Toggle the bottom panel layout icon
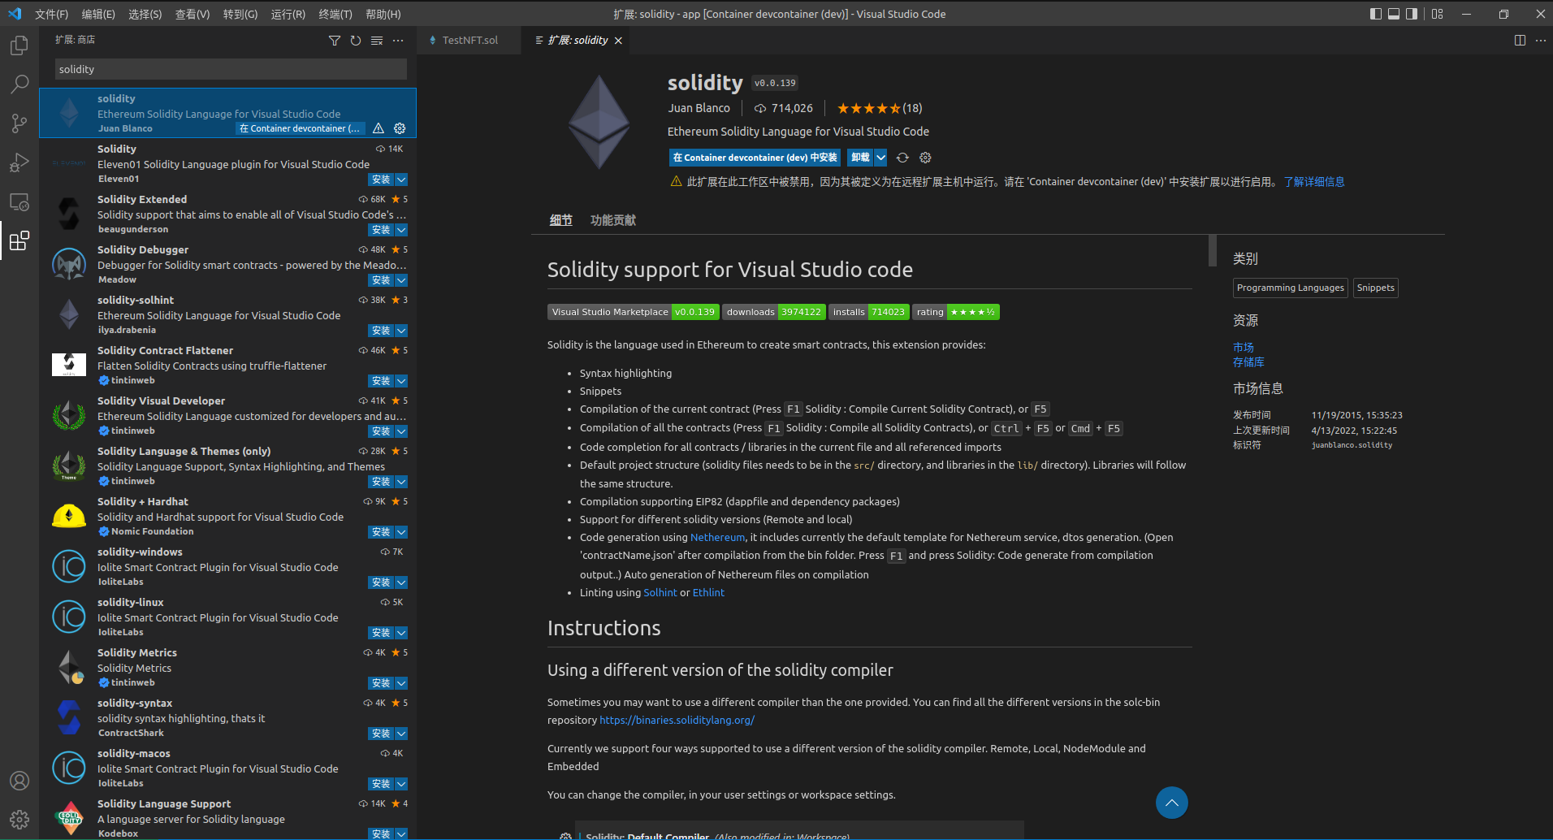Screen dimensions: 1553x840 point(1394,14)
